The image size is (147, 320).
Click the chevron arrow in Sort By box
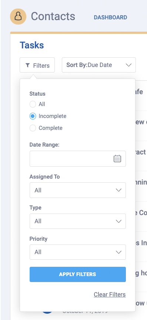click(128, 65)
